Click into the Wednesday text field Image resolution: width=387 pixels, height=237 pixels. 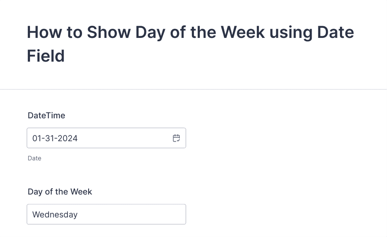[x=106, y=214]
